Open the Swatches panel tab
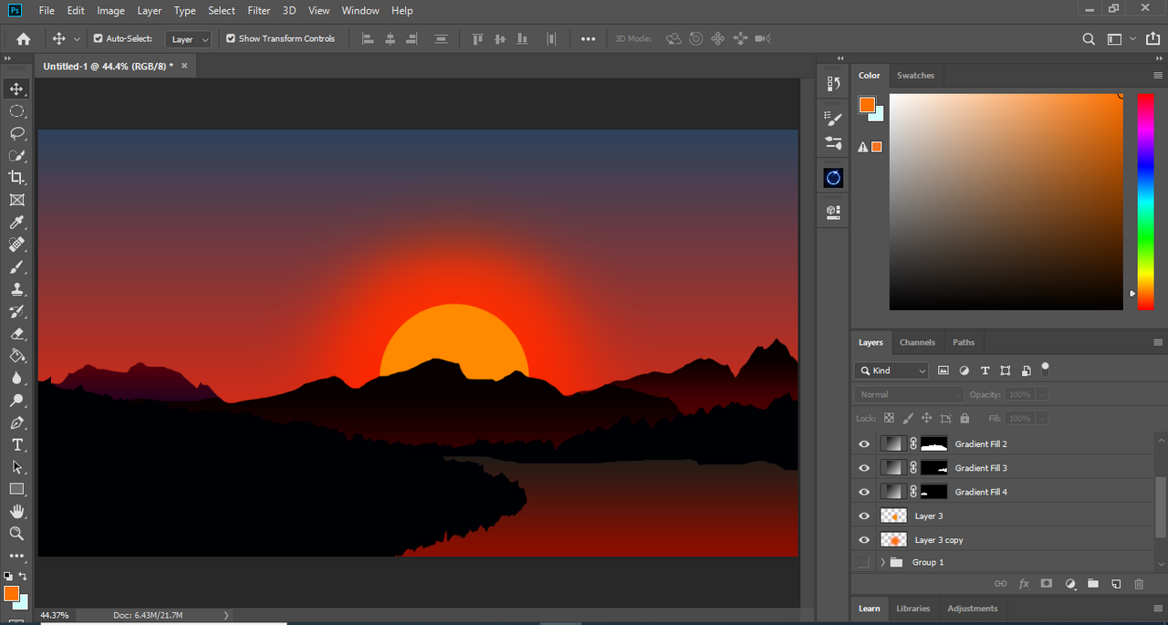This screenshot has width=1168, height=625. (915, 76)
